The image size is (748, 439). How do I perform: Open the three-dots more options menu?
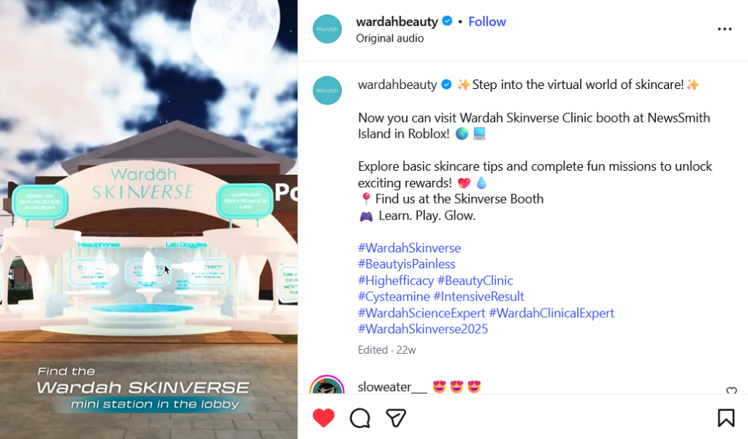(x=725, y=29)
